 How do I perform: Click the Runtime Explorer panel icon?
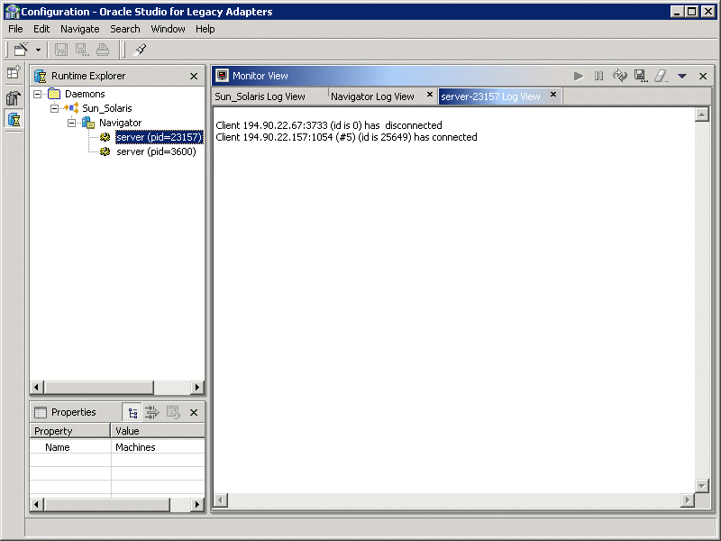click(41, 76)
